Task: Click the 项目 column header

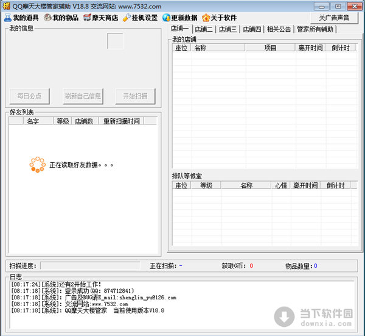Action: click(270, 48)
